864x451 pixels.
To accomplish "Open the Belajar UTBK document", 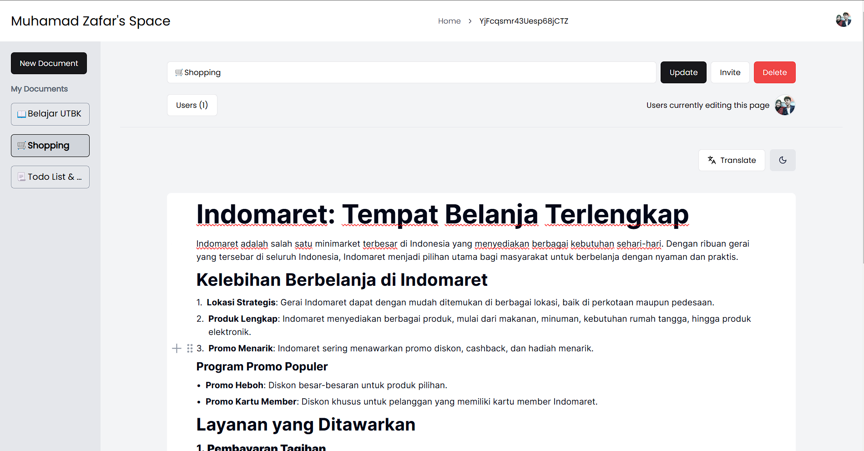I will 54,114.
